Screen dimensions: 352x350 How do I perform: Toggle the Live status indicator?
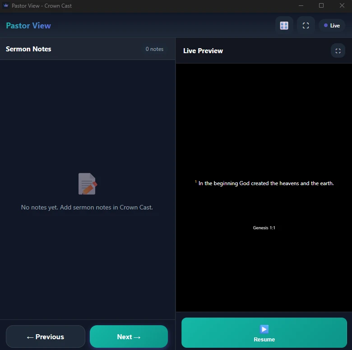coord(332,26)
